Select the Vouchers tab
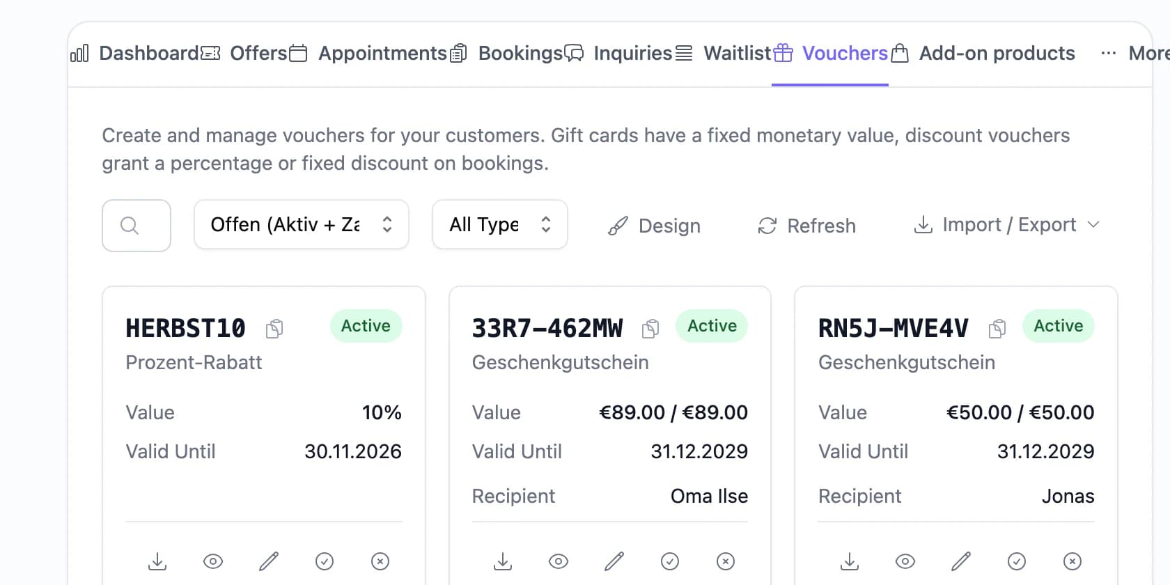The height and width of the screenshot is (585, 1170). click(830, 54)
